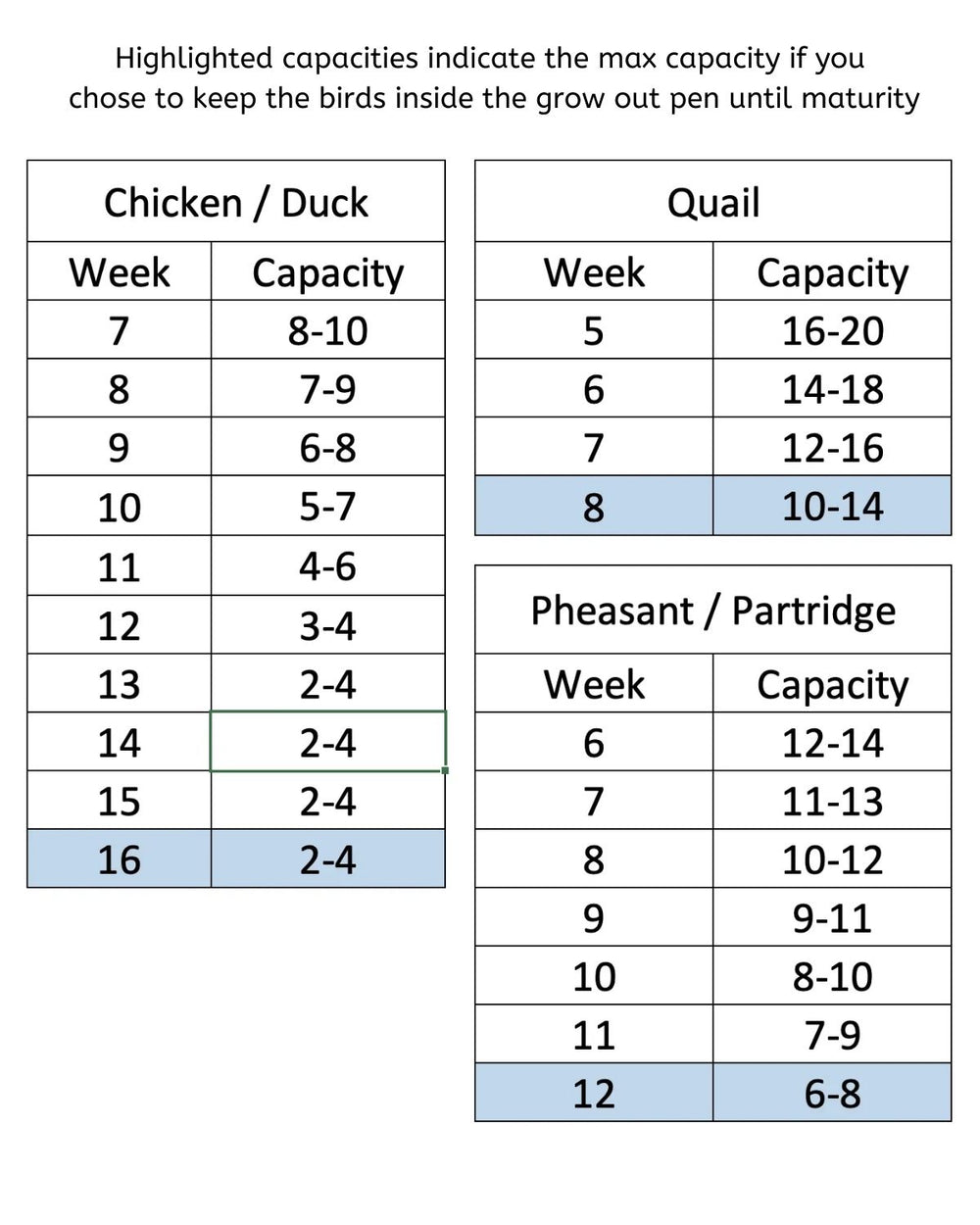The height and width of the screenshot is (1225, 980).
Task: Select the 12-14 pheasant capacity cell
Action: tap(832, 742)
